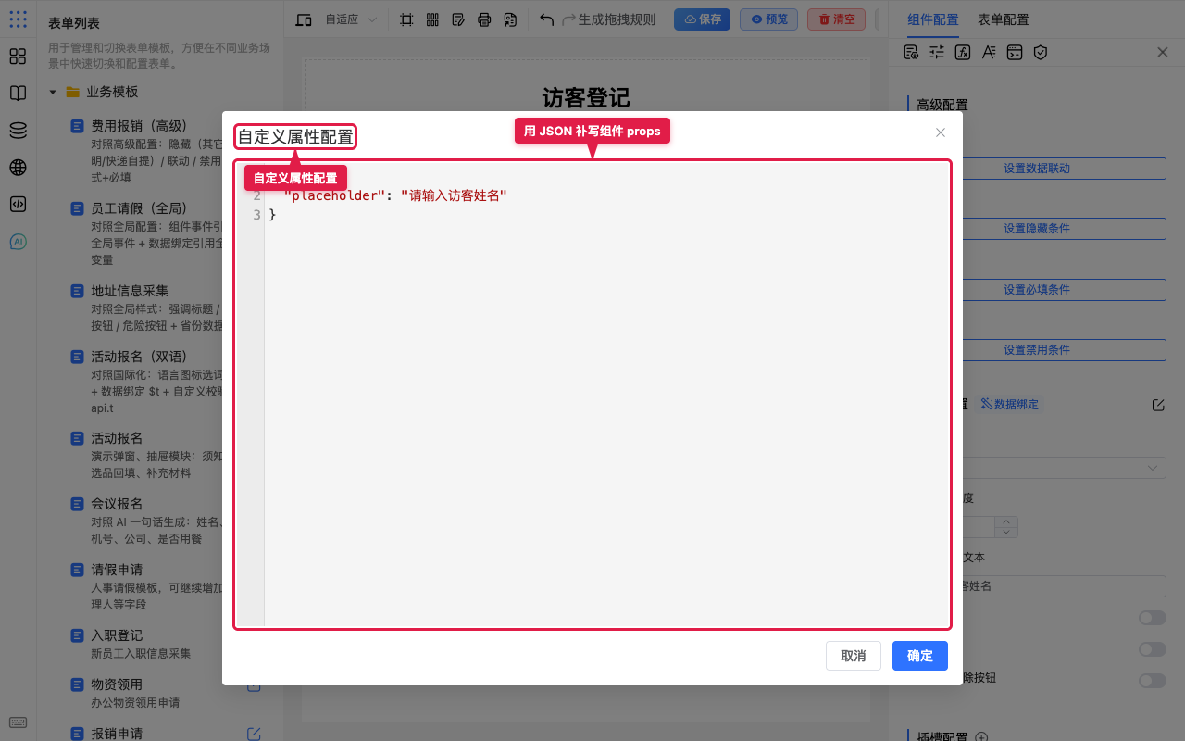The width and height of the screenshot is (1185, 741).
Task: Open the AI assistant icon in sidebar
Action: coord(18,242)
